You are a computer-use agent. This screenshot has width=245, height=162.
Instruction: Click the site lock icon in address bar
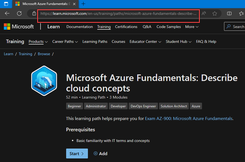pos(34,13)
